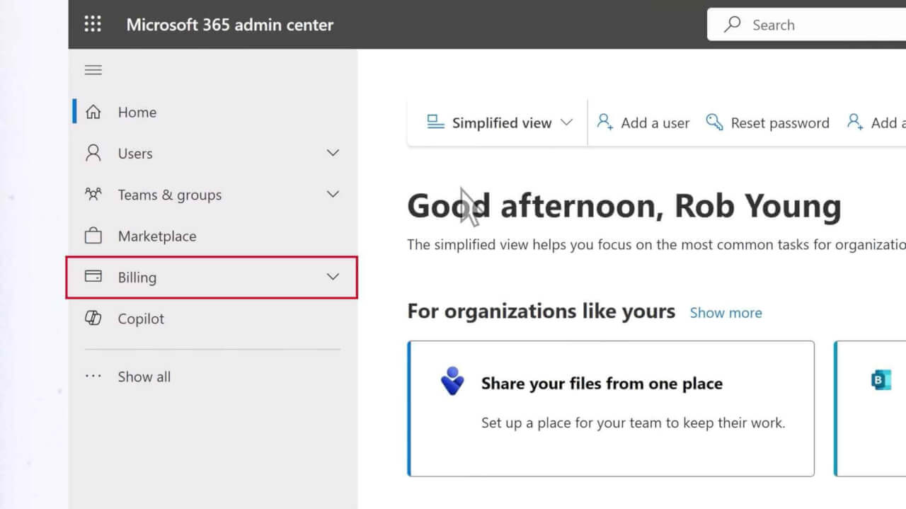Click the Reset password key icon
906x509 pixels.
715,122
